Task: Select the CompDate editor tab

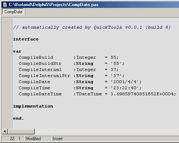Action: click(13, 12)
